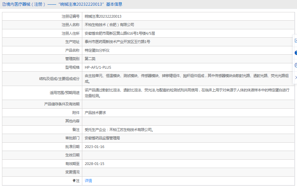Click production address 泰州市医药高新技术产业开发区玉竹路1号
This screenshot has height=188, width=297.
tap(117, 42)
